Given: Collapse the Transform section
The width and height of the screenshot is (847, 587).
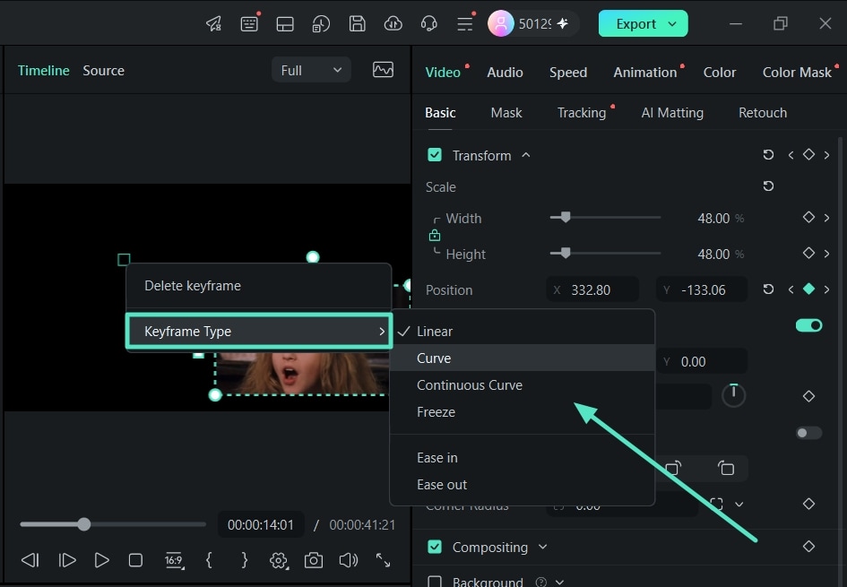Looking at the screenshot, I should [525, 155].
